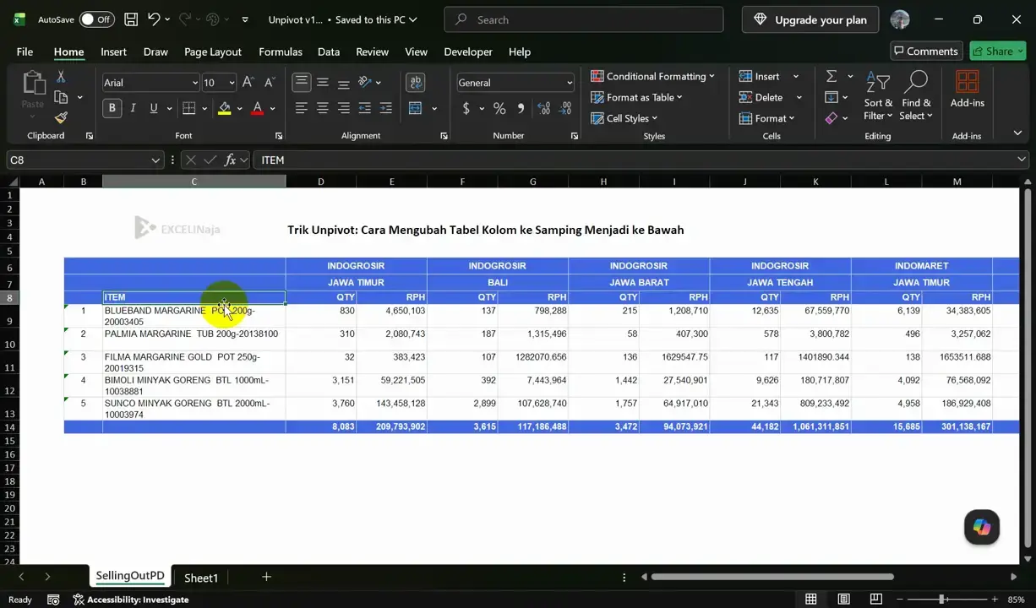Switch to Page Break Preview icon
Image resolution: width=1036 pixels, height=608 pixels.
pos(875,599)
